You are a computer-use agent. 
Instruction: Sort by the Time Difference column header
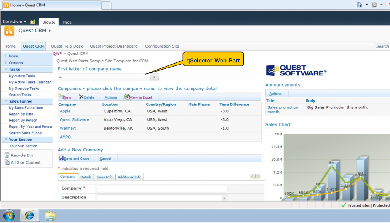(234, 104)
